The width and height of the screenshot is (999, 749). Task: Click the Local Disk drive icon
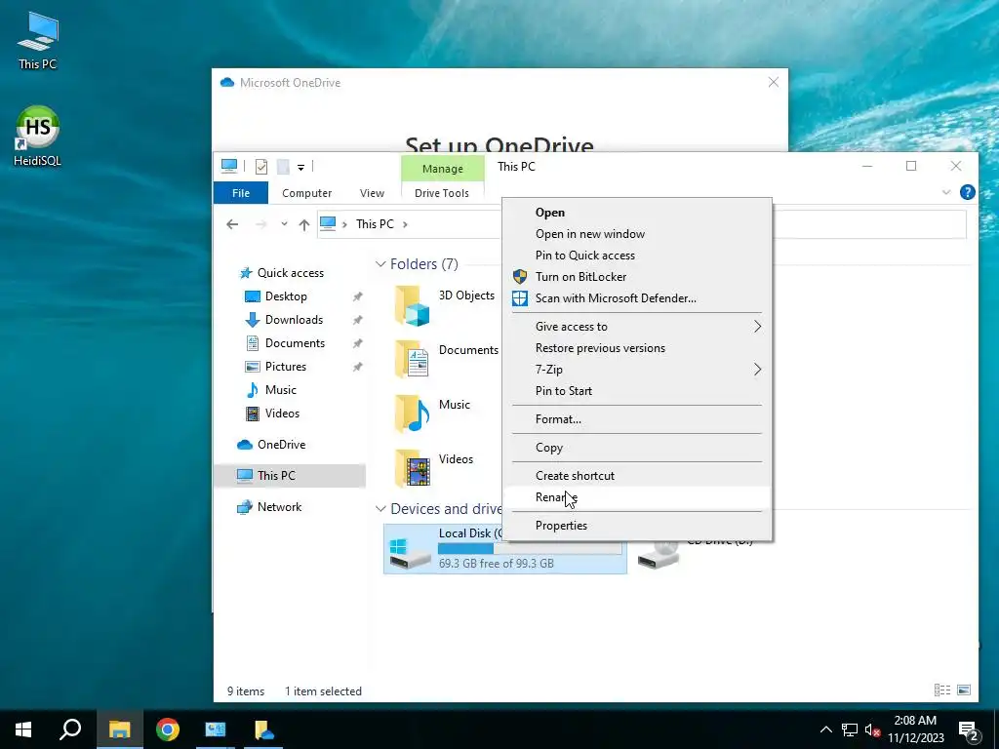point(410,552)
